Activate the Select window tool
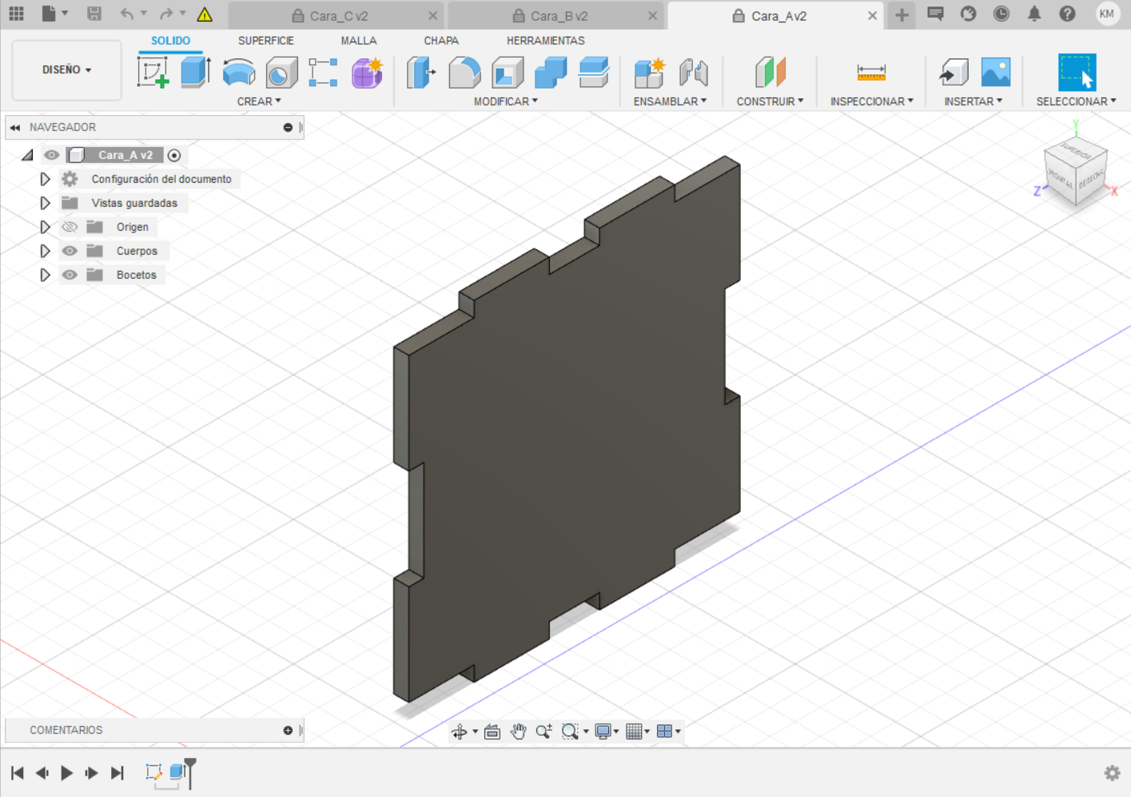The image size is (1131, 797). tap(1077, 73)
